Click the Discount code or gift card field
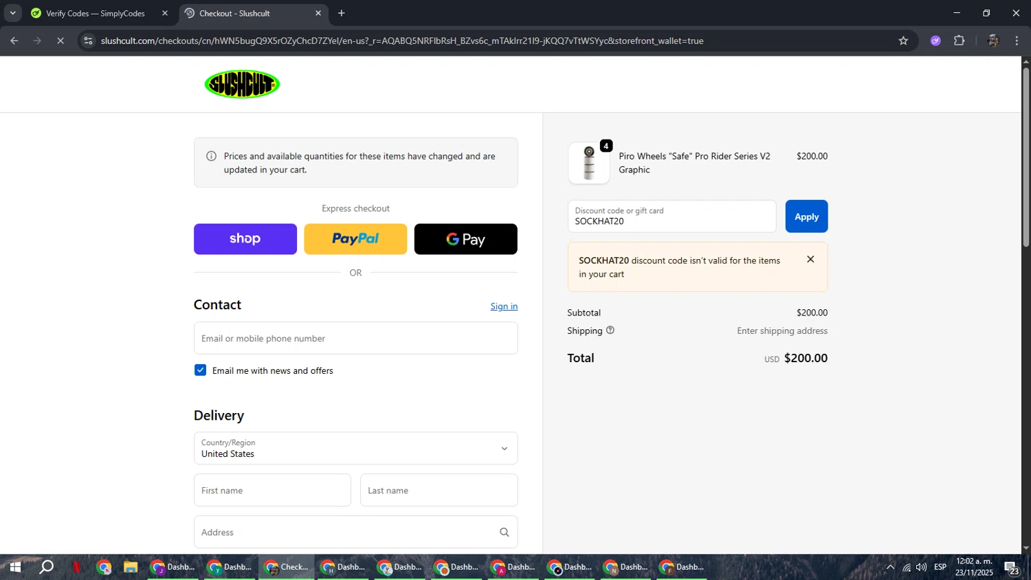Screen dimensions: 1031x580 (x=672, y=216)
